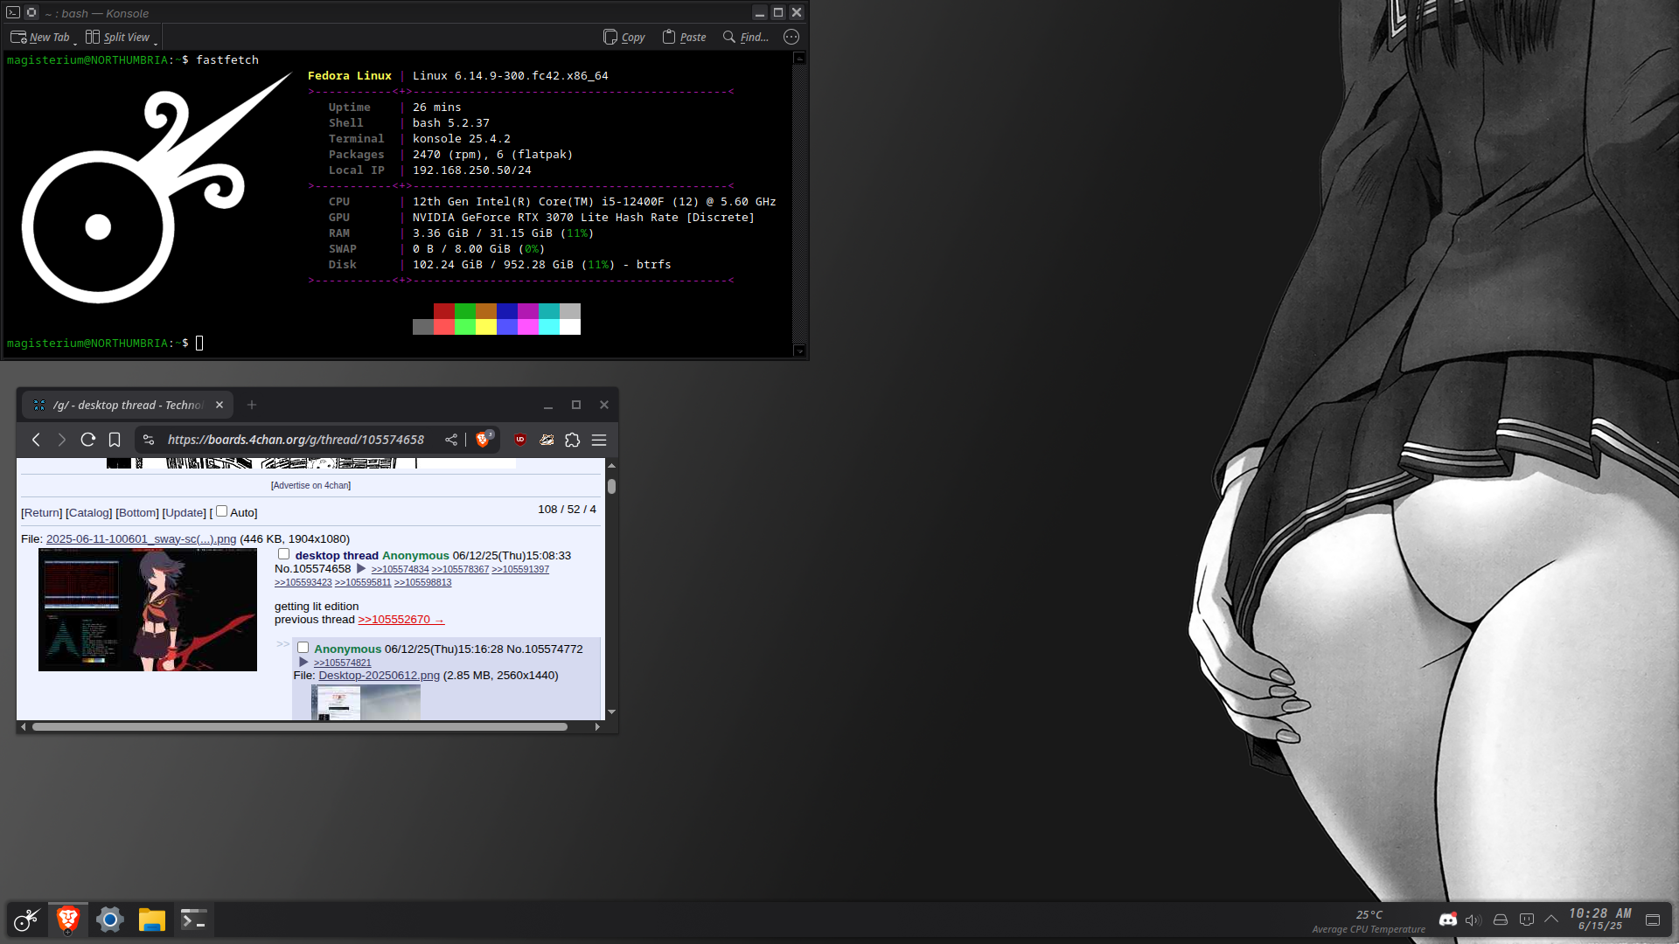Image resolution: width=1679 pixels, height=944 pixels.
Task: Click the share icon in address bar
Action: (451, 440)
